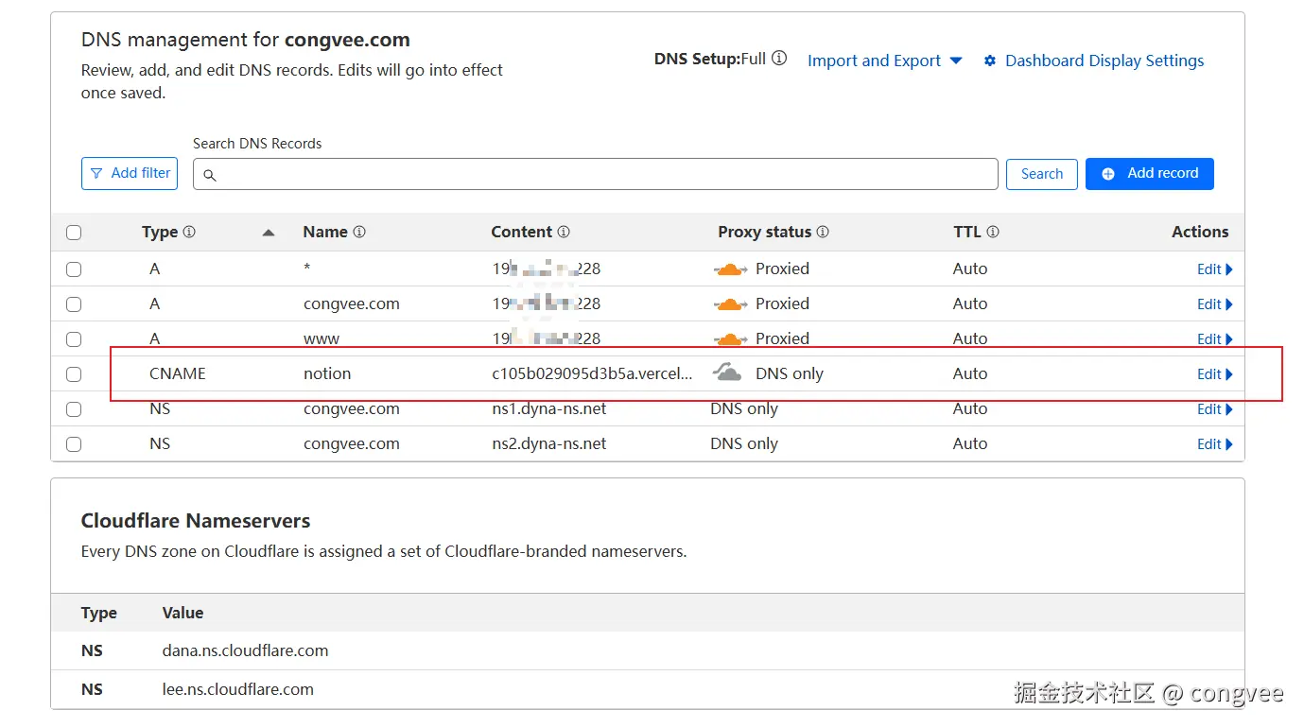
Task: Open the Import and Export dropdown
Action: point(884,61)
